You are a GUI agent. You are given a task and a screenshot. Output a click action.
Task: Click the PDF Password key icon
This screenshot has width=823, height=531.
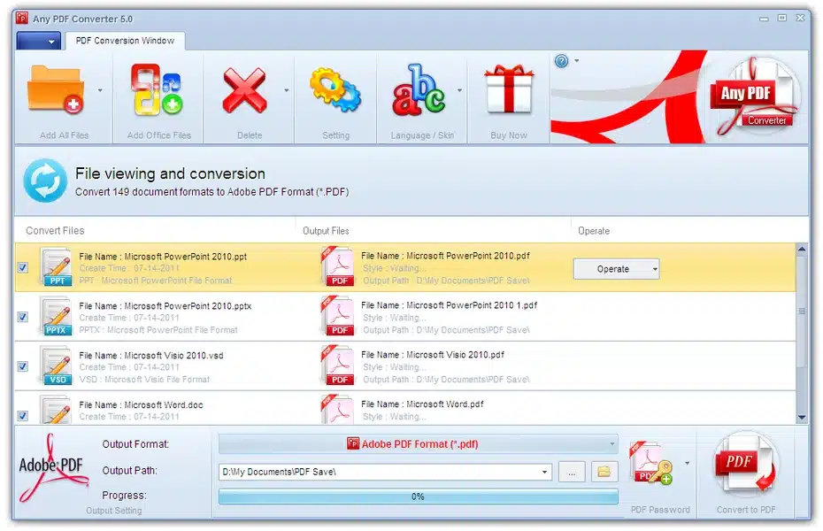tap(650, 464)
